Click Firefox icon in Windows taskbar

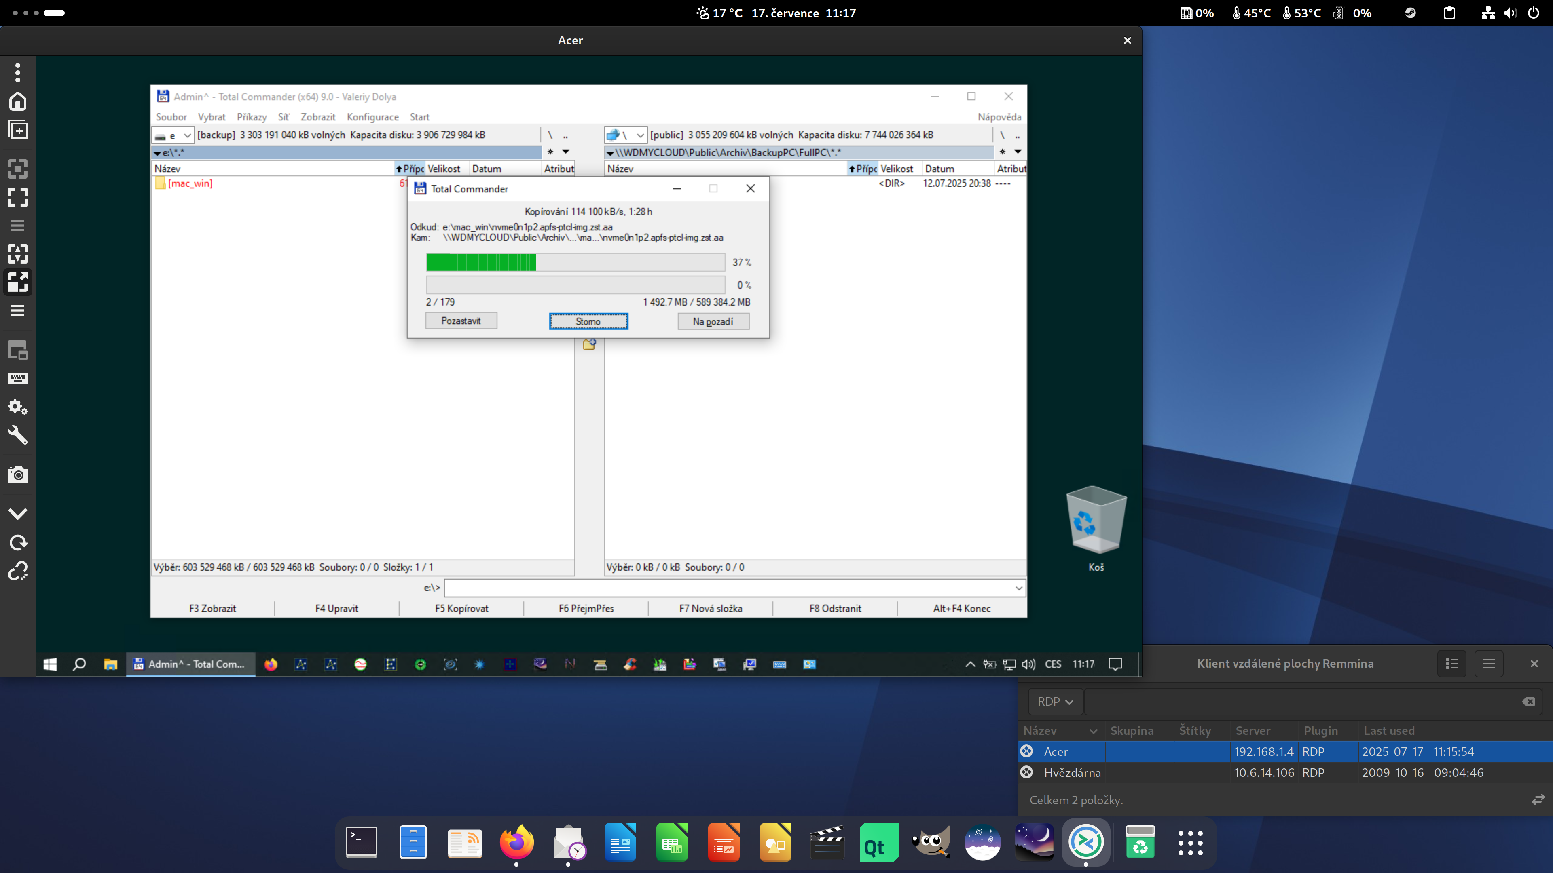[271, 664]
